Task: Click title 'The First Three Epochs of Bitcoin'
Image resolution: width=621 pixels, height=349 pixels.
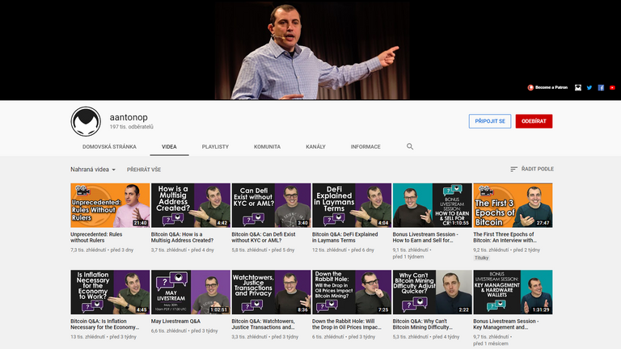Action: click(505, 237)
